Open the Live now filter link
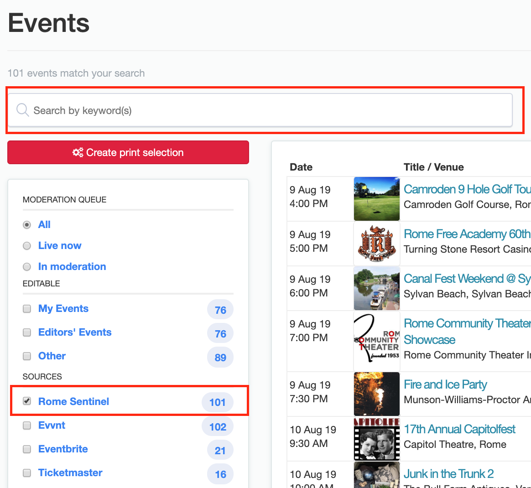Image resolution: width=531 pixels, height=488 pixels. (x=60, y=245)
